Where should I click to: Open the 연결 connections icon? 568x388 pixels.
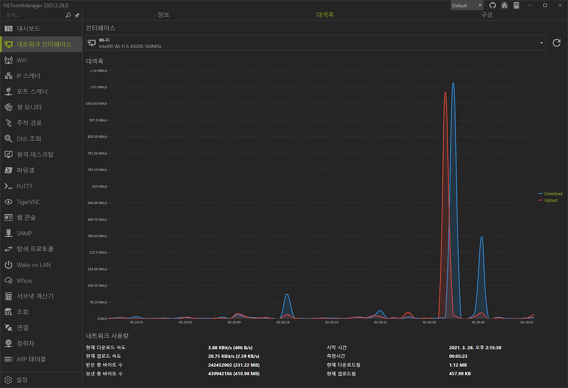(x=8, y=328)
